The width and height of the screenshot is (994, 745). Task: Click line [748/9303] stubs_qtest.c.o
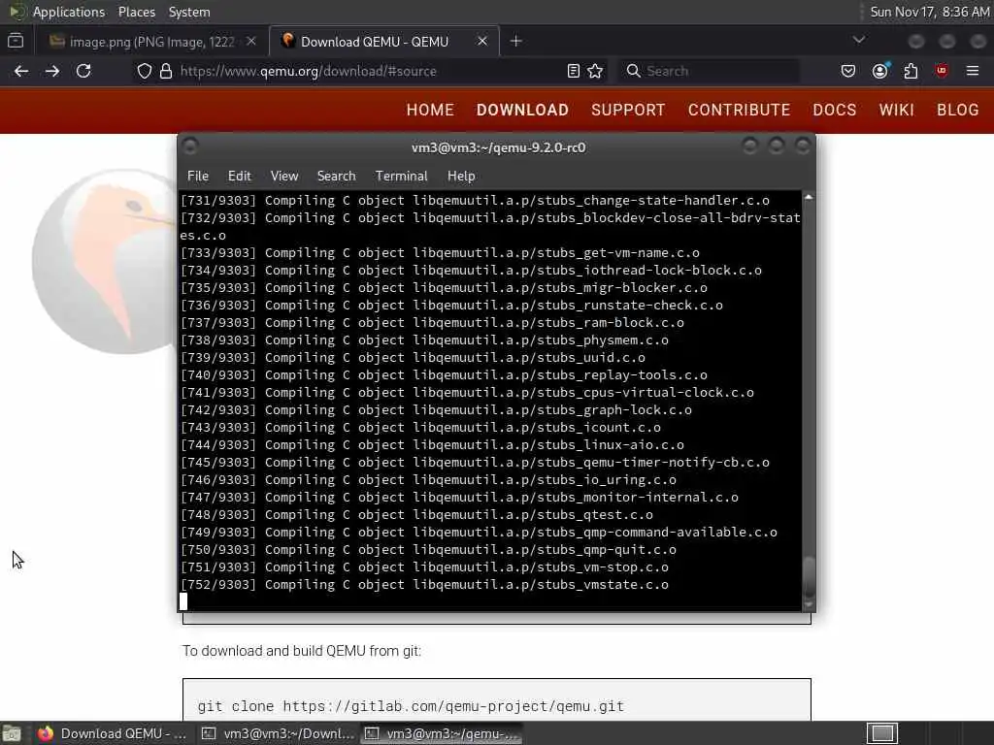416,515
